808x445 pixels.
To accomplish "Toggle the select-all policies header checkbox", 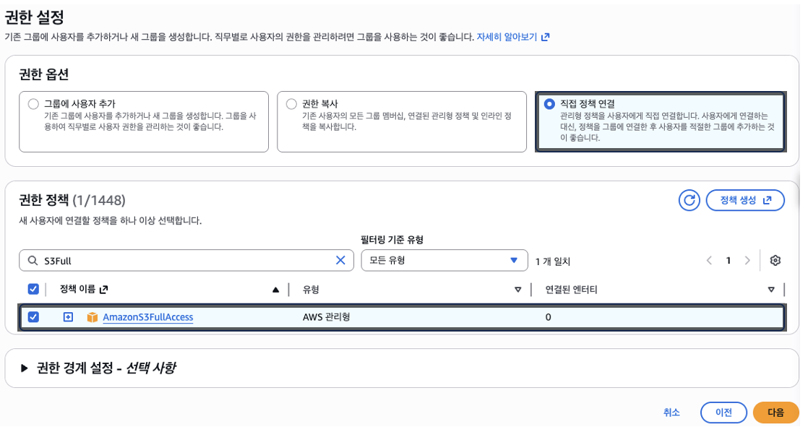I will coord(33,289).
